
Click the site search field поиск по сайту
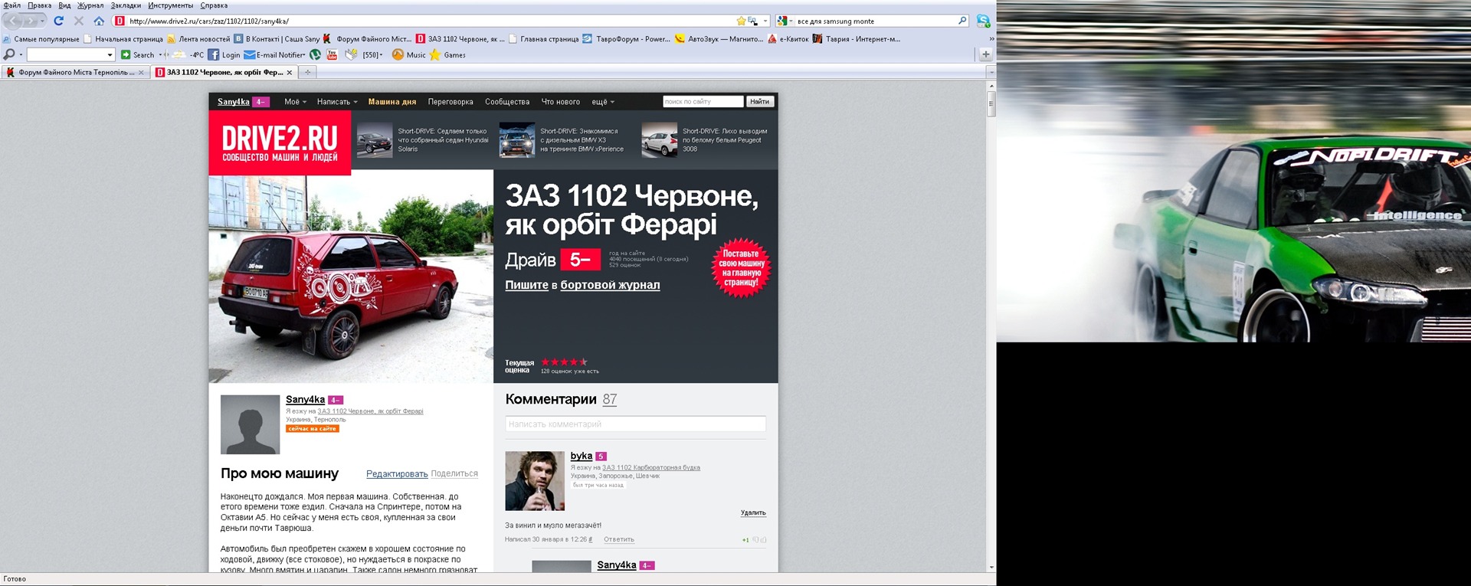(x=703, y=102)
